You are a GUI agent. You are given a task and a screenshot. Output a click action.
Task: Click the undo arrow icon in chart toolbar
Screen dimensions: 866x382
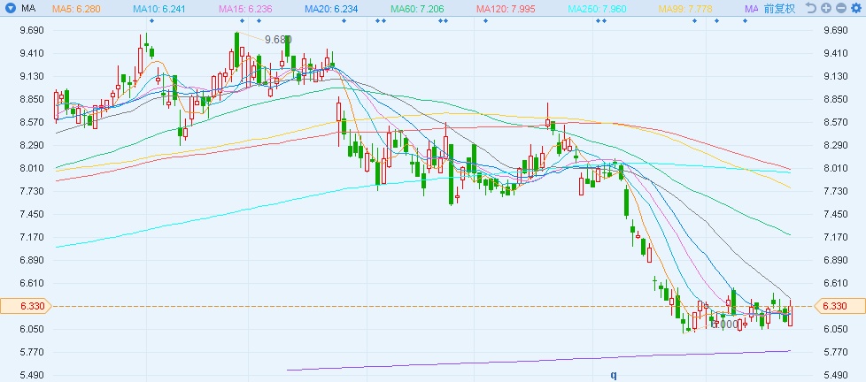click(810, 8)
